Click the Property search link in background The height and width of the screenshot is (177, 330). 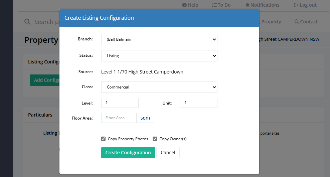click(x=270, y=22)
